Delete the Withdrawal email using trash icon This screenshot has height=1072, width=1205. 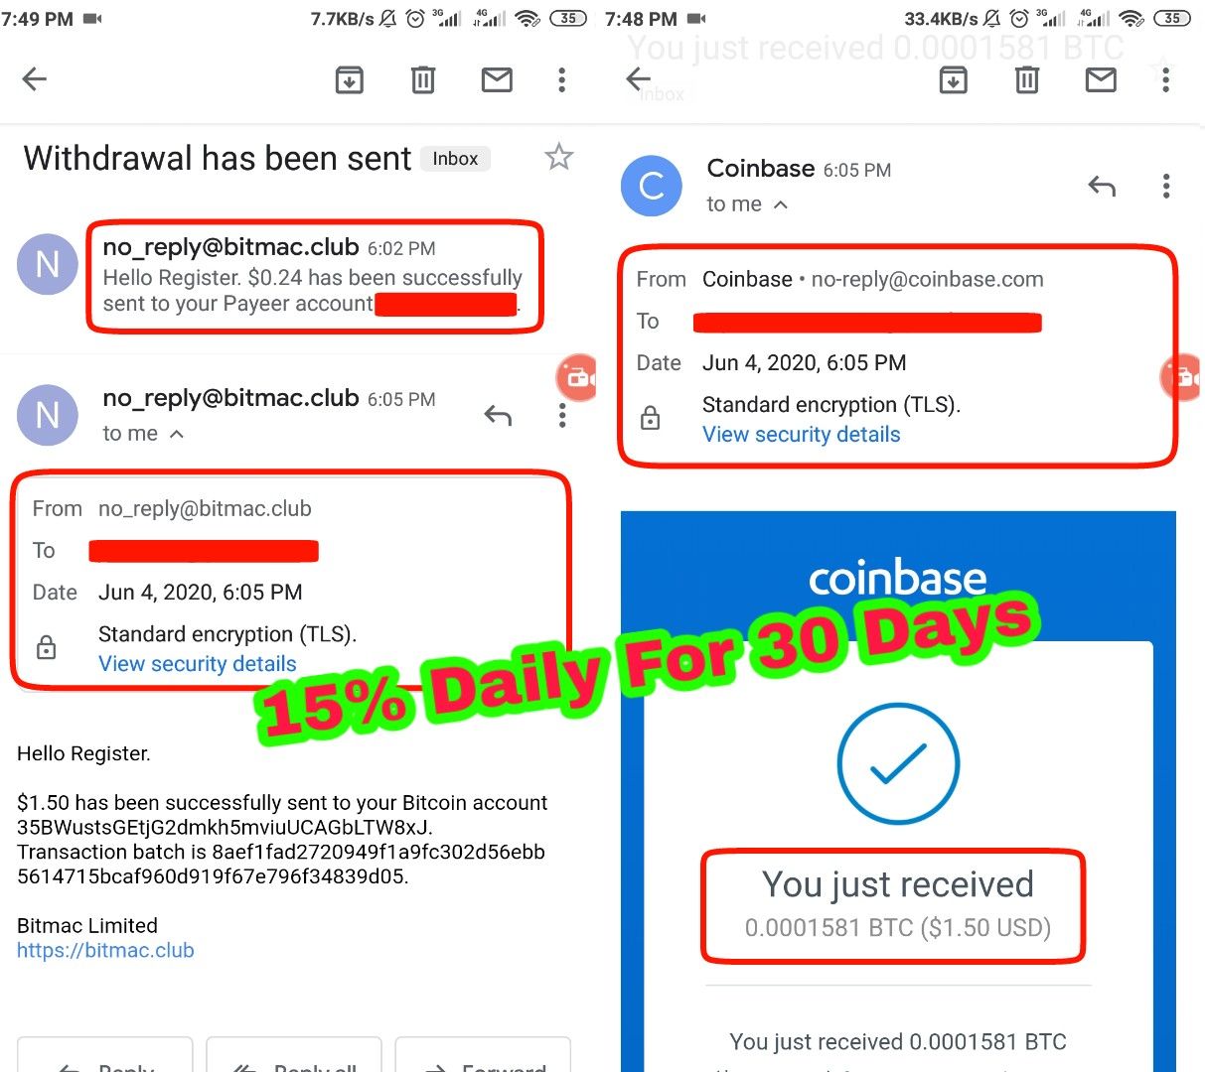click(x=423, y=79)
